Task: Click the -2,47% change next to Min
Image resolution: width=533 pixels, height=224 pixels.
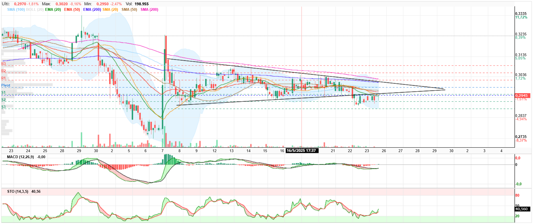Action: [116, 4]
